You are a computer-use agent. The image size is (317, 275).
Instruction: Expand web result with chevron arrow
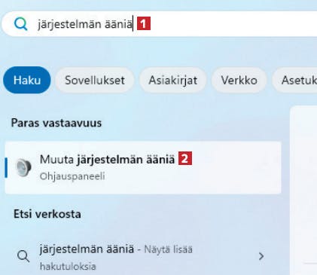click(x=261, y=256)
